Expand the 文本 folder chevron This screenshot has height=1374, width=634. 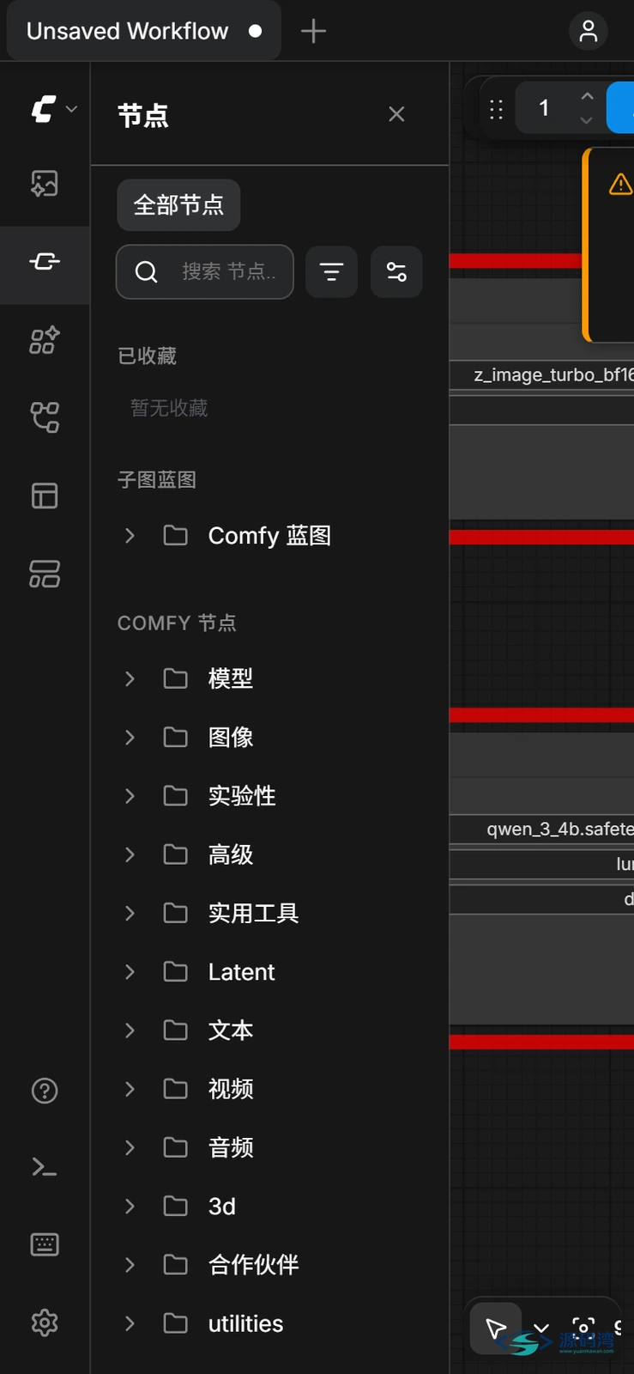click(130, 1030)
